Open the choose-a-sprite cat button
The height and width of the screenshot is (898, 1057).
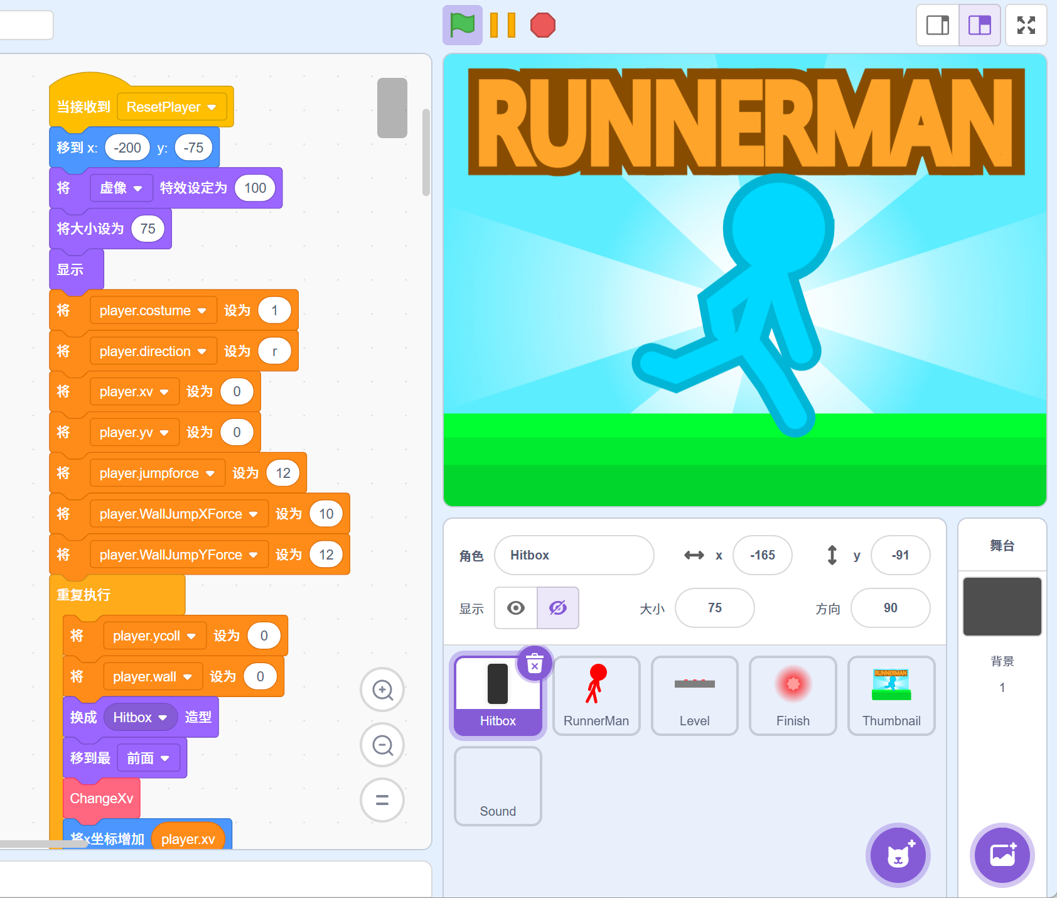pos(898,855)
